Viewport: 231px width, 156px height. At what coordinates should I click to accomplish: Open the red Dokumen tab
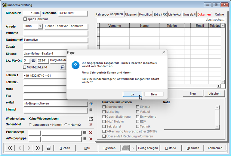tap(204, 14)
